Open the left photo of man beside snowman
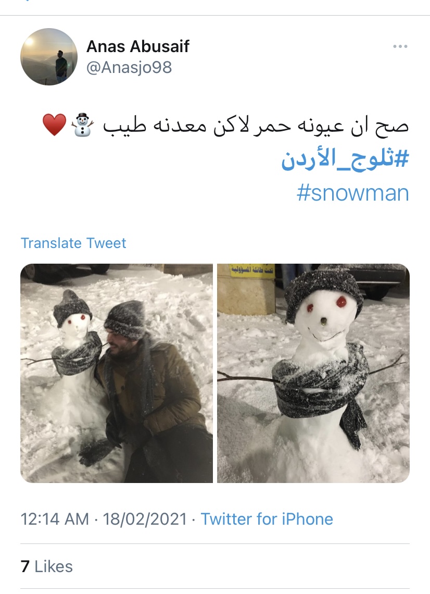Screen dimensions: 430x594 tap(117, 373)
